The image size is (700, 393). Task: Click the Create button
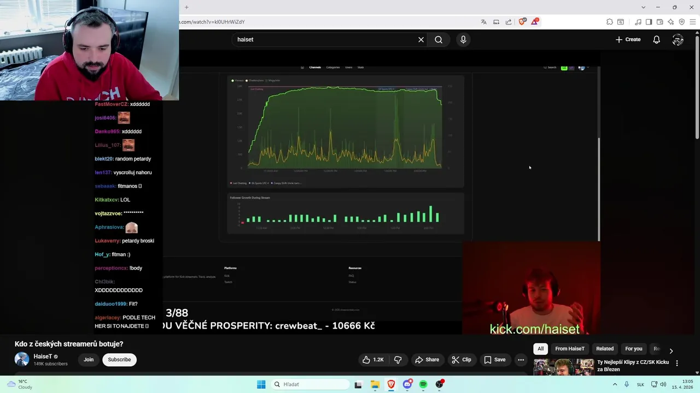(x=628, y=39)
